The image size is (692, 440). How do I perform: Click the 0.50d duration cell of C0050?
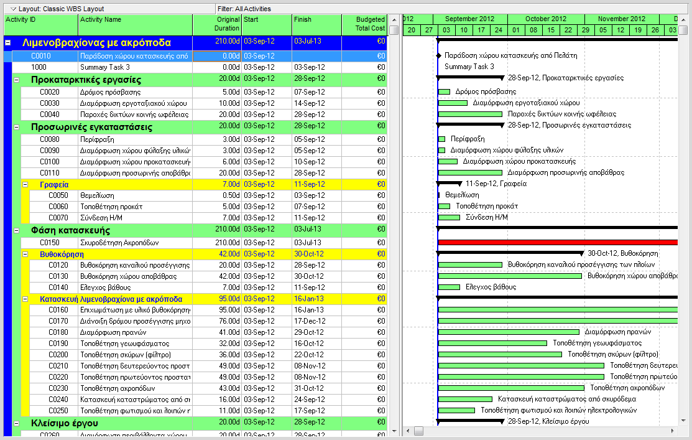(x=217, y=195)
